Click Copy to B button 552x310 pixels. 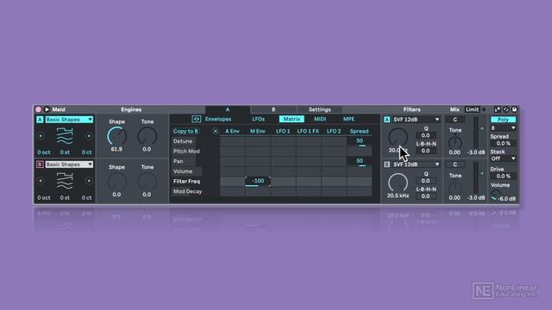coord(185,131)
